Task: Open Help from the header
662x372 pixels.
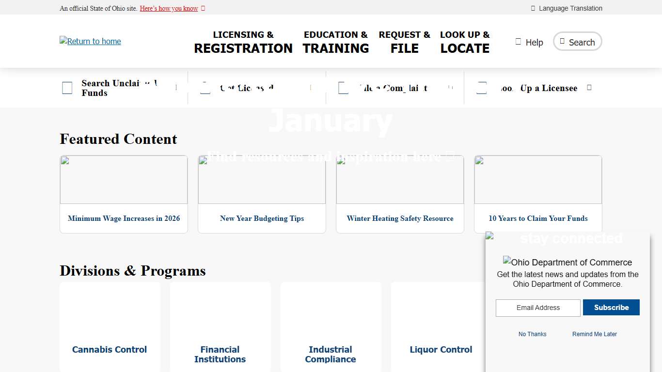Action: (529, 42)
